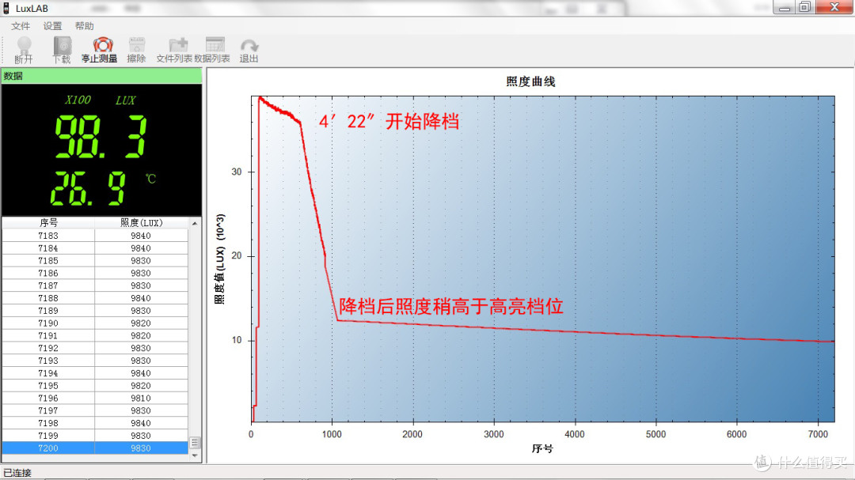Stop measurement with 停止测量 icon

[99, 50]
